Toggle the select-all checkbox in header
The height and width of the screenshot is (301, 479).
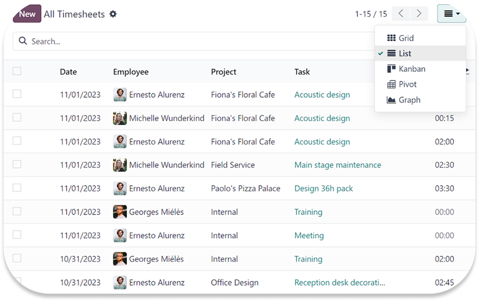(x=17, y=71)
